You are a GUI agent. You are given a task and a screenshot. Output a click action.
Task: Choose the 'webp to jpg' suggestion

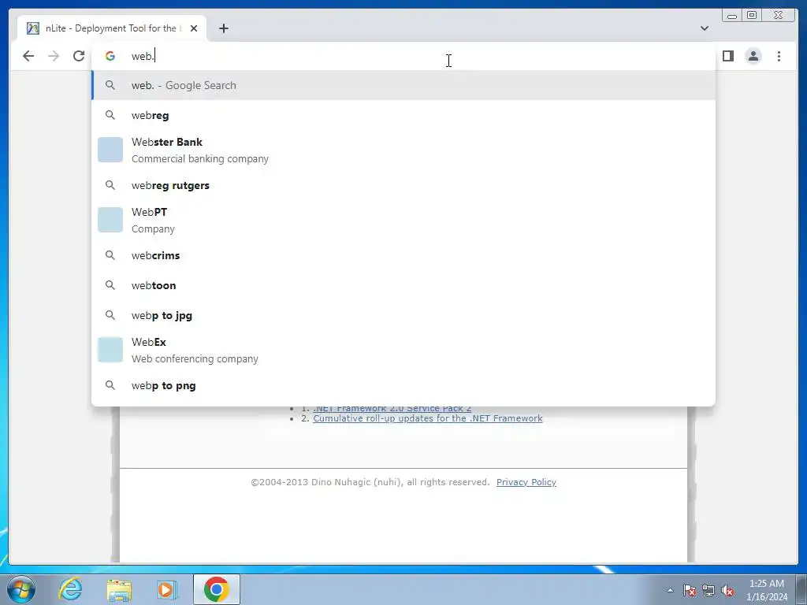(x=403, y=315)
